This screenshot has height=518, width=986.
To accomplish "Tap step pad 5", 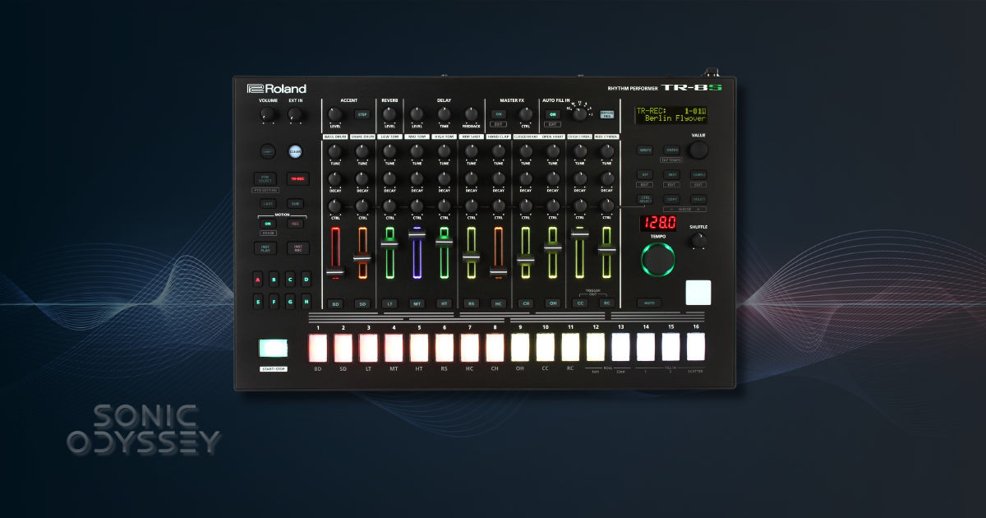I will point(419,347).
